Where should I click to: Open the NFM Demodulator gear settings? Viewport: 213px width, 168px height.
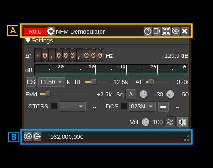[x=51, y=31]
